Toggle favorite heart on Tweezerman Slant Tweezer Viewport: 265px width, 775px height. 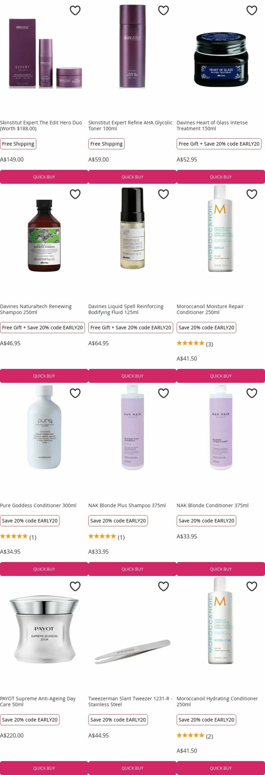point(163,586)
